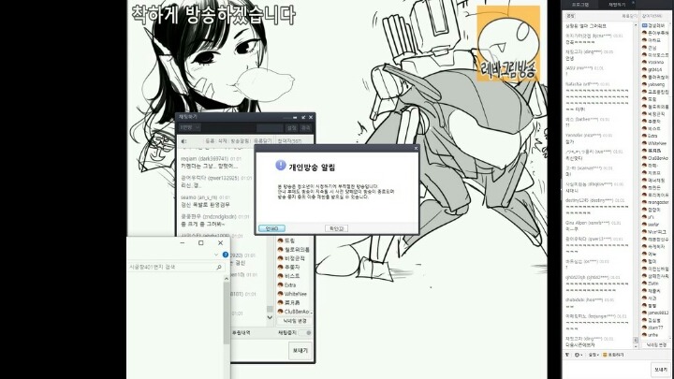The width and height of the screenshot is (674, 379).
Task: Switch to the 프로그램 tab in the right panel
Action: click(x=580, y=5)
